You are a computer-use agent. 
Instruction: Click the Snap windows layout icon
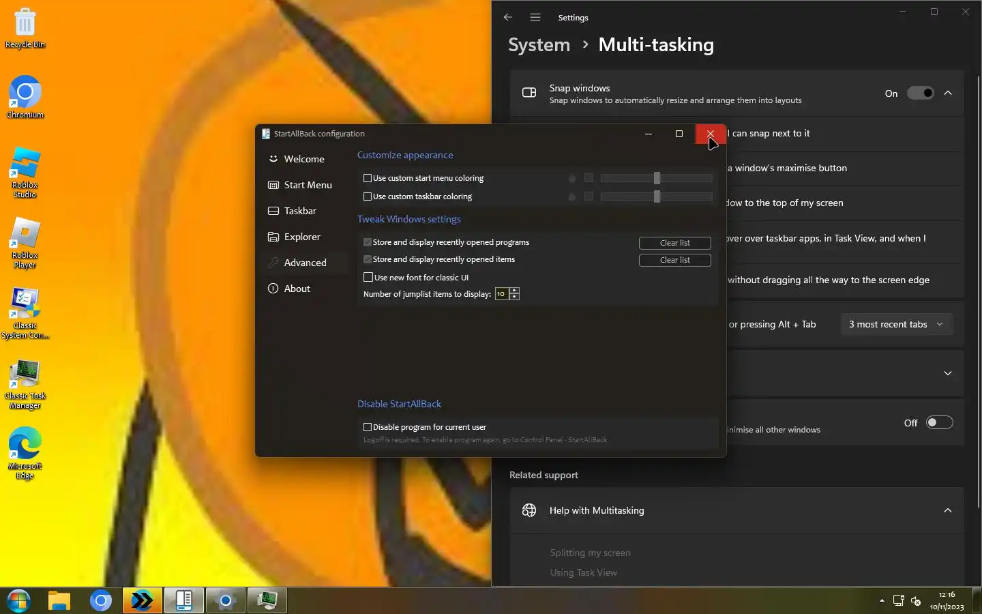point(529,93)
